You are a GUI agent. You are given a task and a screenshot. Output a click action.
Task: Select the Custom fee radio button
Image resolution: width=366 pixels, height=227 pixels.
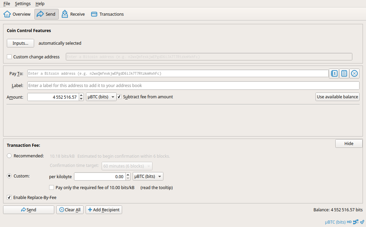click(x=9, y=176)
